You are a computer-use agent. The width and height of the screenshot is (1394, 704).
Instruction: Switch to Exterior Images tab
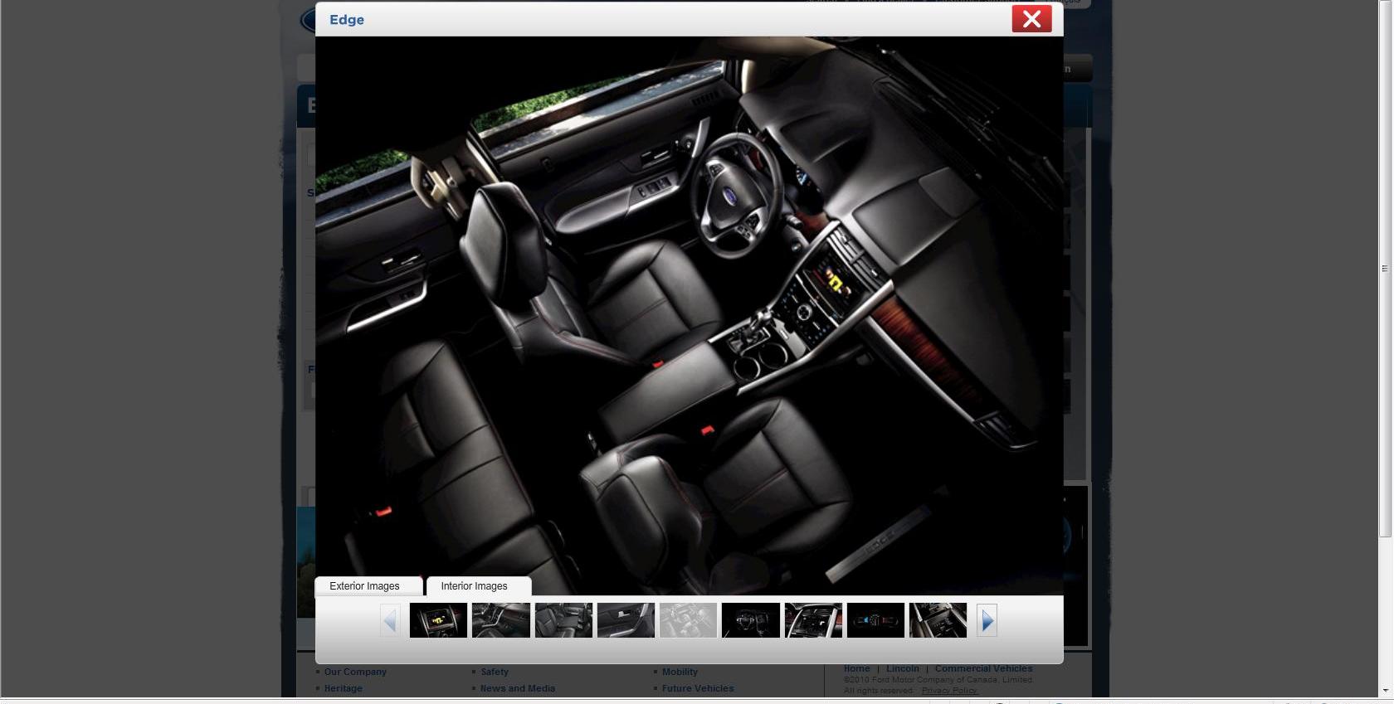point(365,586)
